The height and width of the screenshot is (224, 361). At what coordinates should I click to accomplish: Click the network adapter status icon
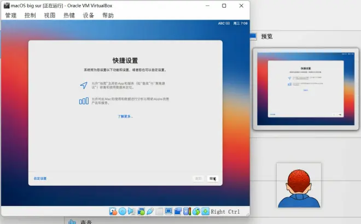click(x=141, y=211)
